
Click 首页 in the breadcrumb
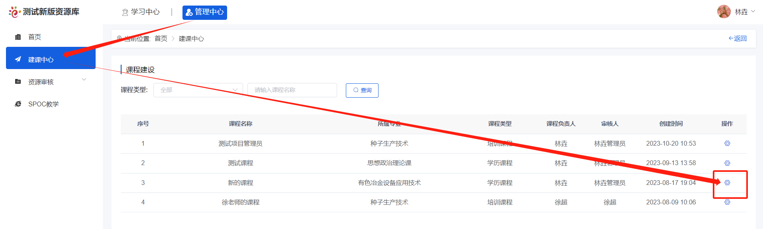[x=161, y=38]
